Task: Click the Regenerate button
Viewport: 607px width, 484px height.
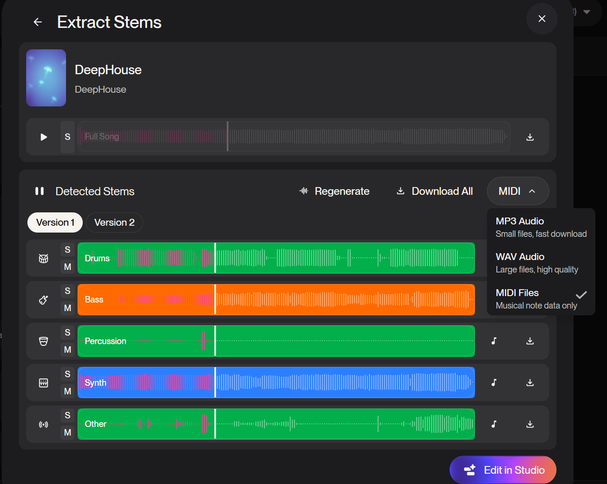Action: click(334, 191)
